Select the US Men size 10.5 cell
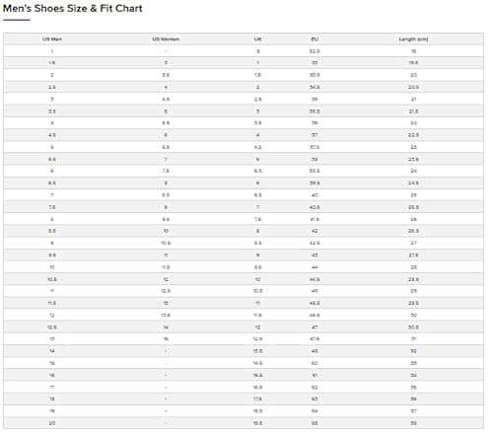 pos(52,279)
